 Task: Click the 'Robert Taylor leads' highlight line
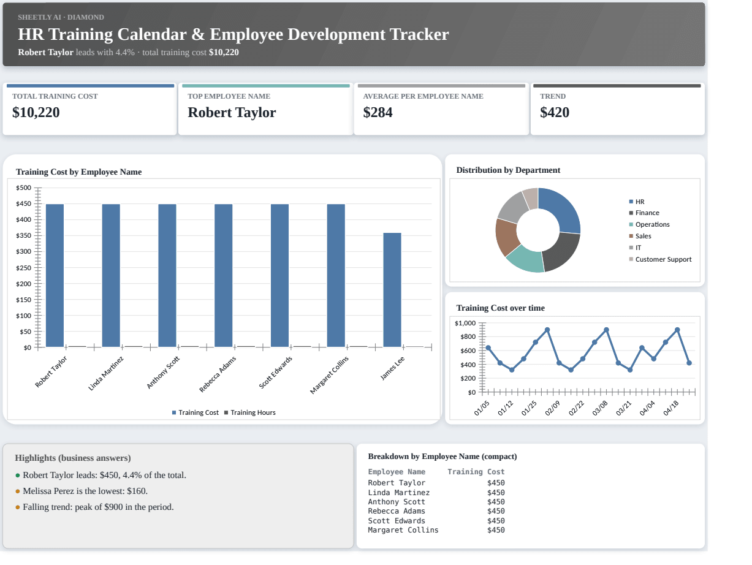point(101,475)
